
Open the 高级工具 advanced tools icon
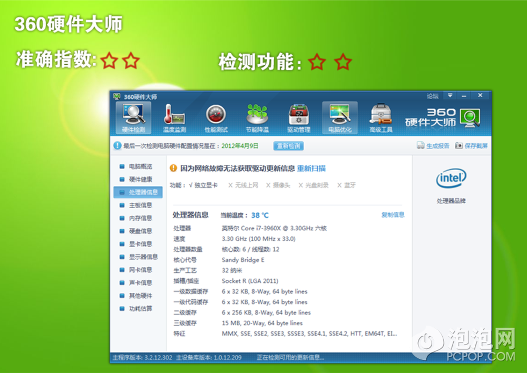pyautogui.click(x=381, y=118)
